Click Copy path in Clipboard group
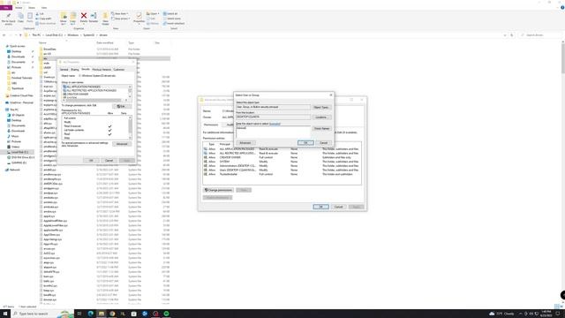565x318 pixels. tap(43, 19)
